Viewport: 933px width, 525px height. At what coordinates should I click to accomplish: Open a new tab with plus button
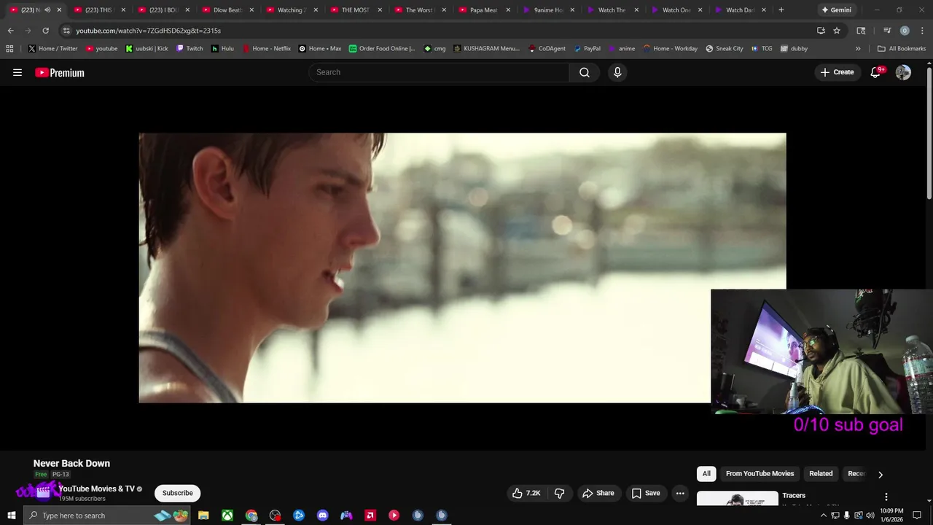(x=781, y=10)
